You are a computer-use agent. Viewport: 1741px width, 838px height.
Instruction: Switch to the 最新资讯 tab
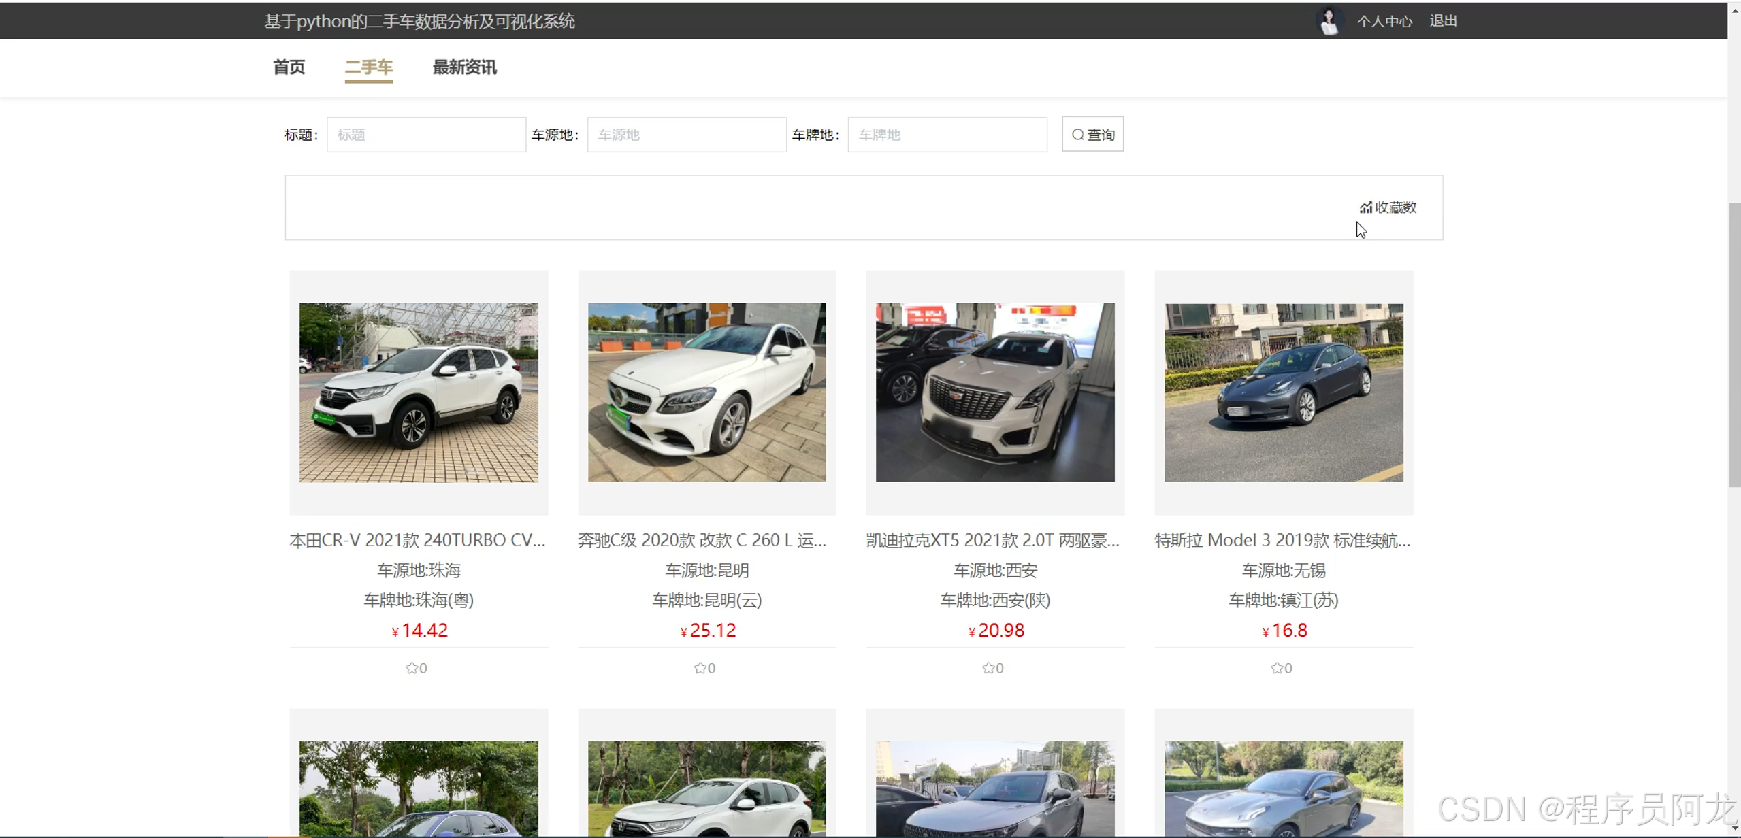click(x=464, y=67)
